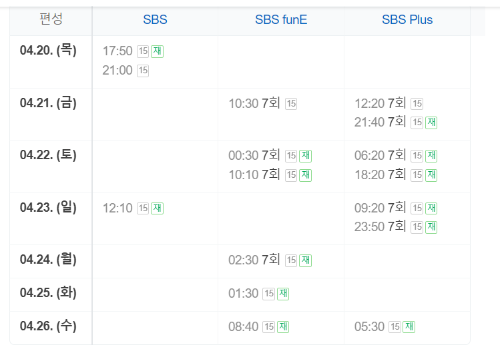This screenshot has width=500, height=345.
Task: Click the 15 rating badge beside 17:50
Action: point(143,51)
